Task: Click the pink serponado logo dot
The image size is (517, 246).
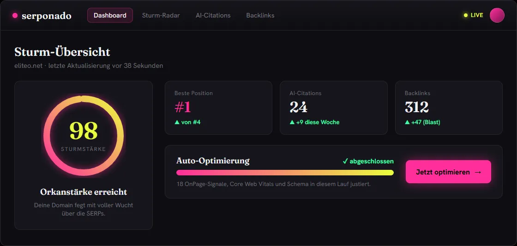Action: [x=15, y=16]
